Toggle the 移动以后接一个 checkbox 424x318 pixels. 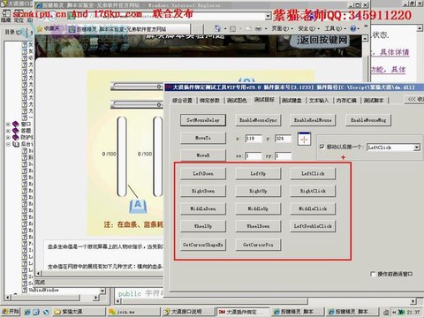click(x=322, y=147)
